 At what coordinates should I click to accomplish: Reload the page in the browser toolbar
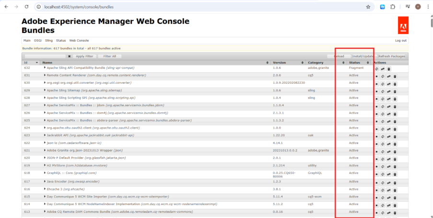click(x=27, y=7)
